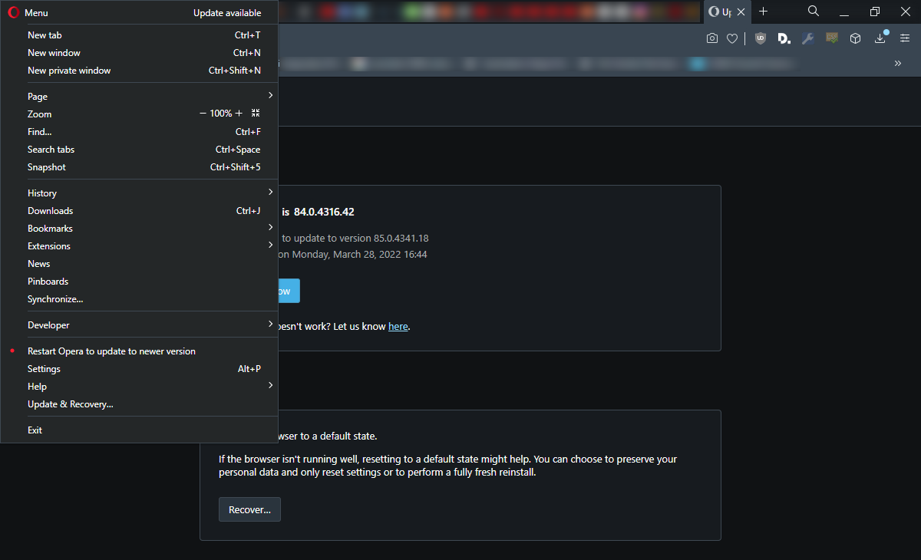Click the blue wrench extension icon
This screenshot has width=921, height=560.
click(x=807, y=38)
